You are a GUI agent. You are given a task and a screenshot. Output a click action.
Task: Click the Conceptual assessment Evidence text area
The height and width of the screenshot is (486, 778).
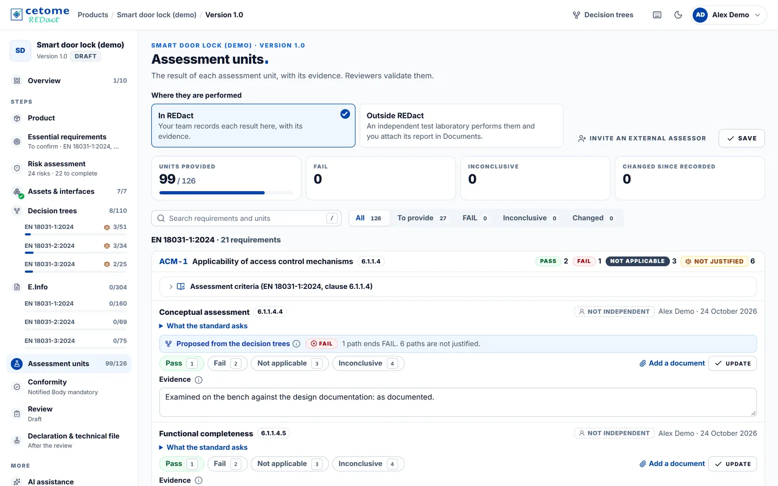click(x=458, y=402)
